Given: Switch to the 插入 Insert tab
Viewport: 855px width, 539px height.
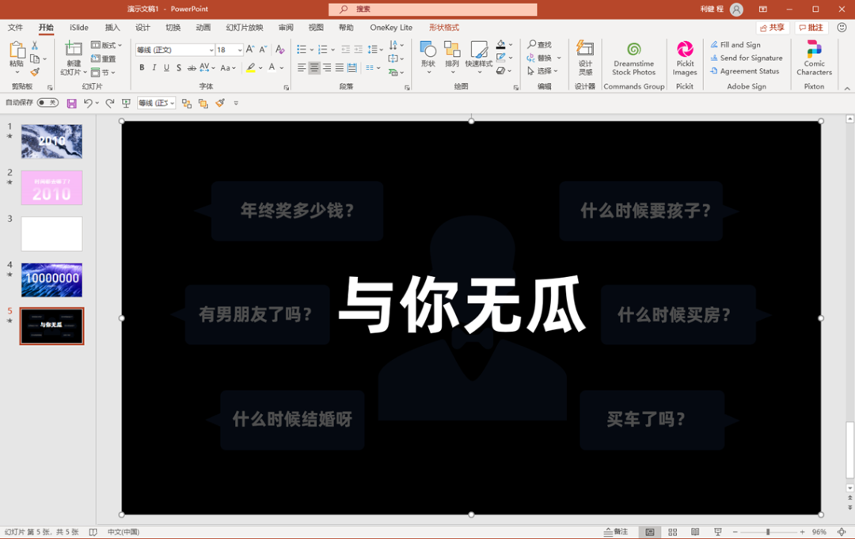Looking at the screenshot, I should (112, 27).
